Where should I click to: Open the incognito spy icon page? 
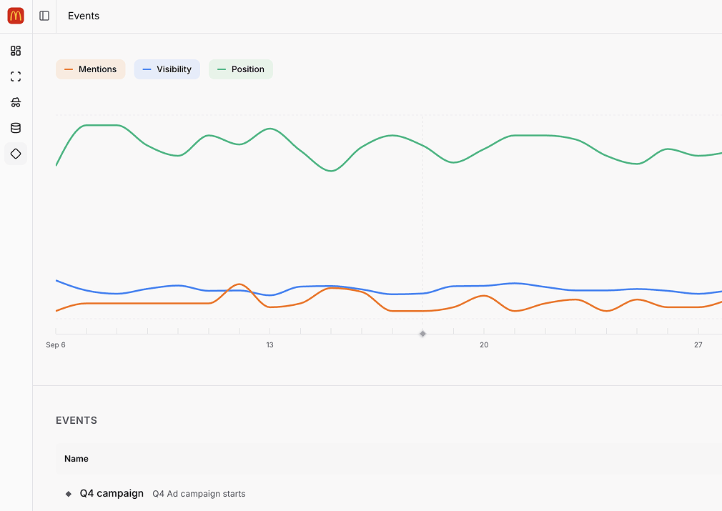[16, 102]
